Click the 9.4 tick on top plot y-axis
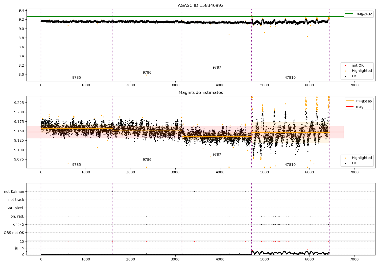Image resolution: width=379 pixels, height=265 pixels. (21, 11)
